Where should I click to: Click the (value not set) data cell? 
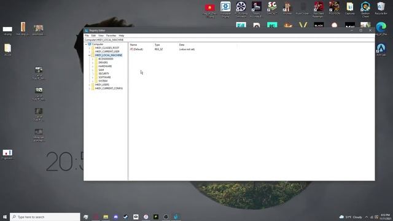coord(187,49)
